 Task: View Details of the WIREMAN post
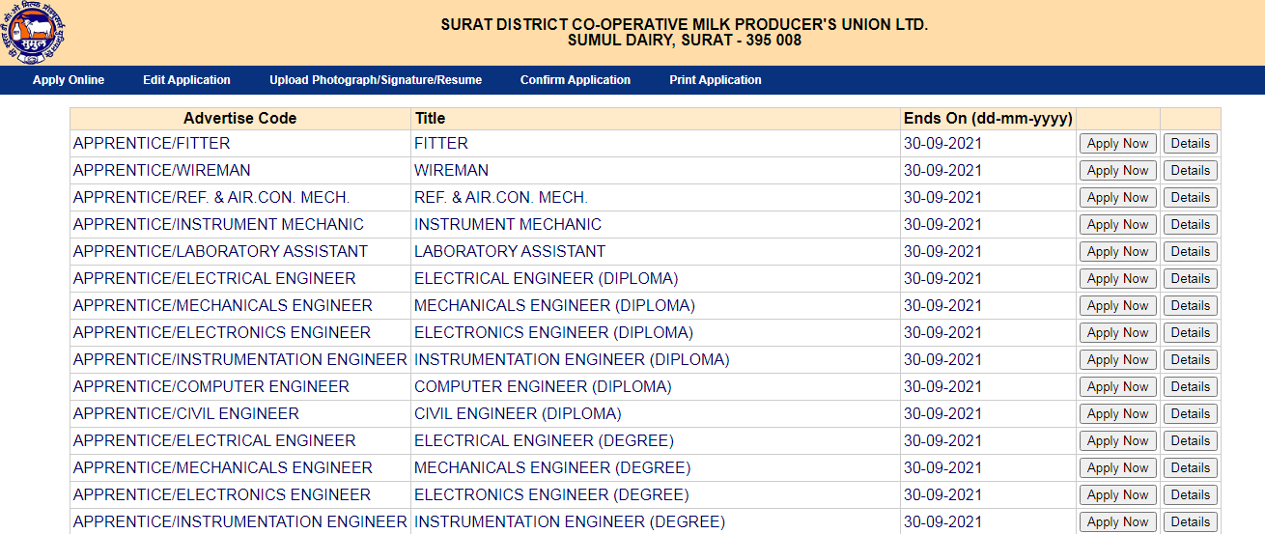tap(1190, 171)
